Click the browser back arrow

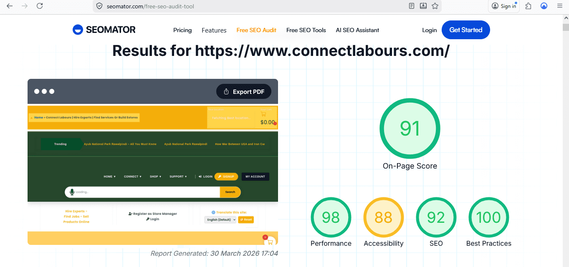pos(10,6)
